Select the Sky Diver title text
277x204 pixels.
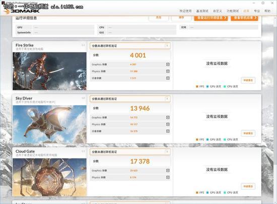point(24,98)
